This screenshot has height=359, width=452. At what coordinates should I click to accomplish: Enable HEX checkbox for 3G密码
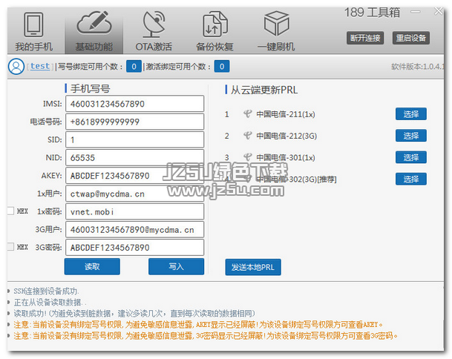tap(10, 247)
